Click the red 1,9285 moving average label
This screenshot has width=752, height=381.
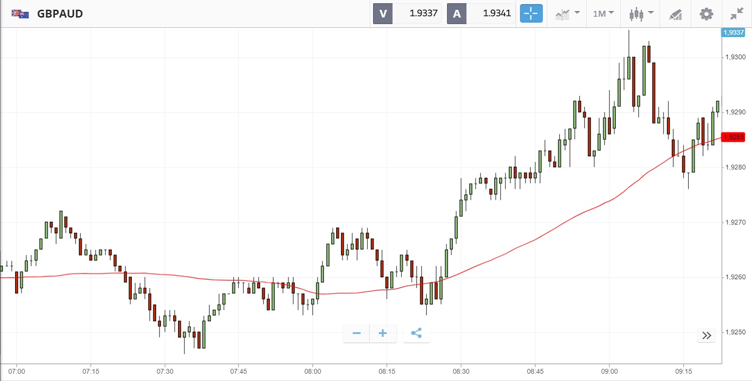pyautogui.click(x=733, y=137)
